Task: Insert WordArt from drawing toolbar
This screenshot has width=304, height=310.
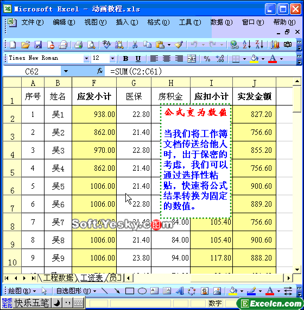Action: coord(180,291)
